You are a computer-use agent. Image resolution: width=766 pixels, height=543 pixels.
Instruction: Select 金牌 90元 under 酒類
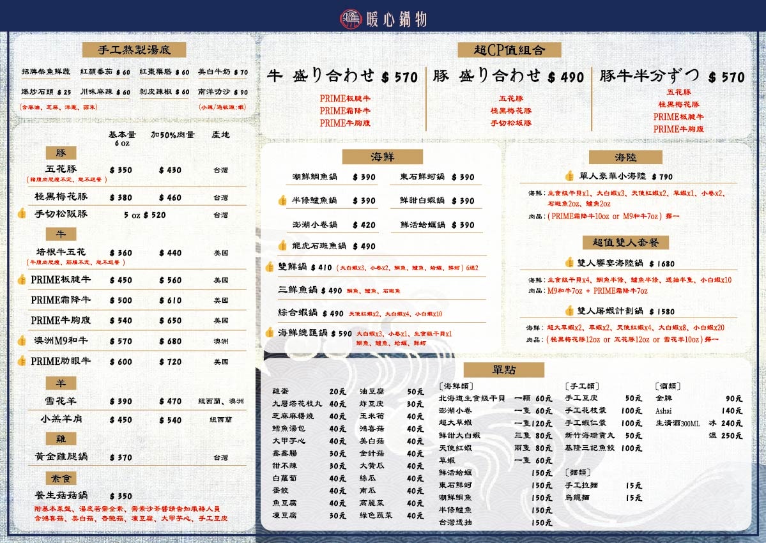coord(698,398)
